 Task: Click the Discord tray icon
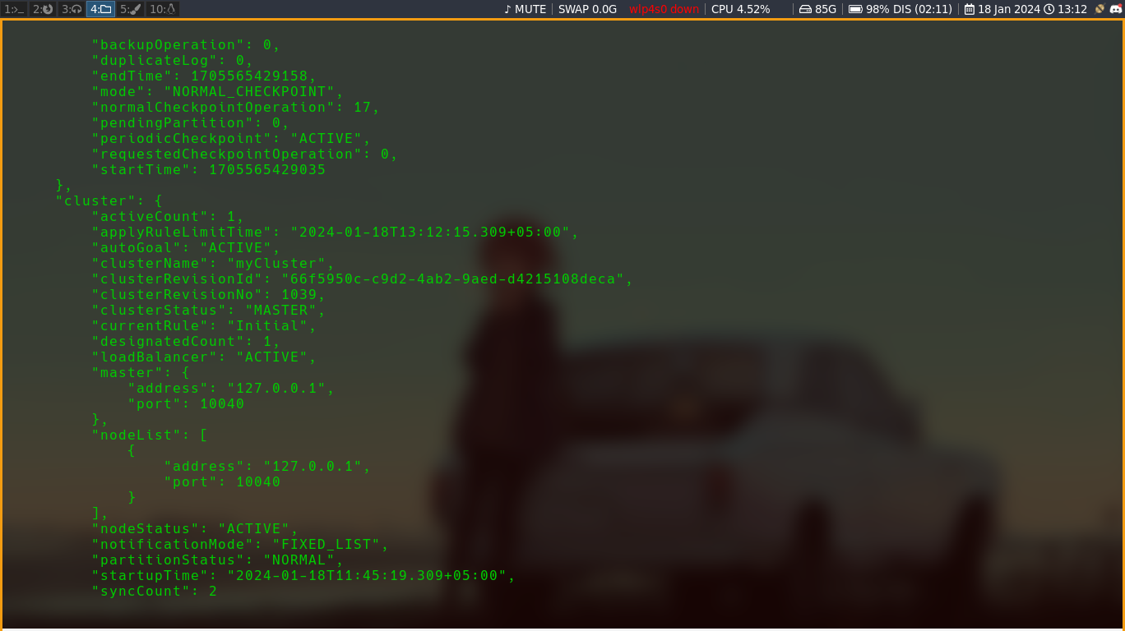(1116, 9)
